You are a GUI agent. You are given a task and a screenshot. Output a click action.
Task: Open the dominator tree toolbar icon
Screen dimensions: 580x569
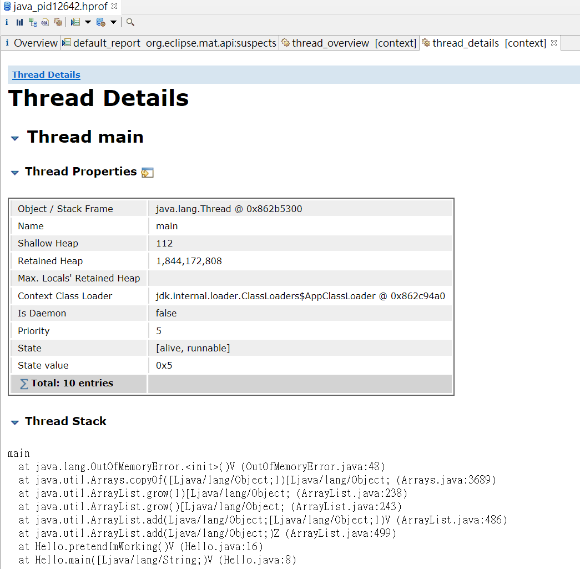[x=33, y=22]
